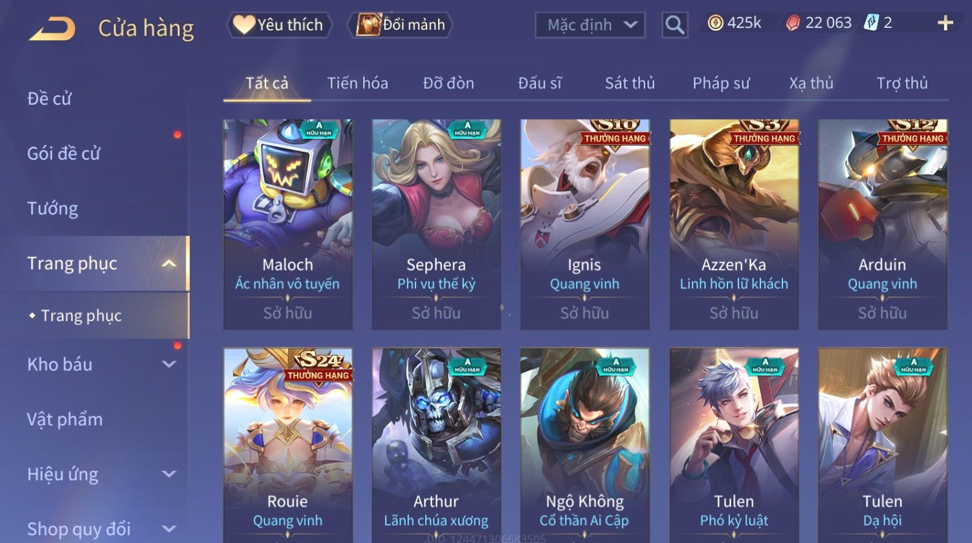972x543 pixels.
Task: Tap the back arrow icon
Action: (52, 28)
